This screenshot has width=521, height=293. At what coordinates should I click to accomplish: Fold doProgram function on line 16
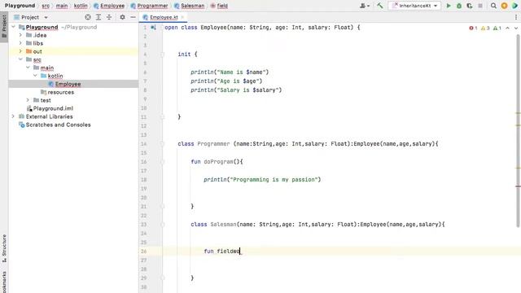[x=163, y=162]
